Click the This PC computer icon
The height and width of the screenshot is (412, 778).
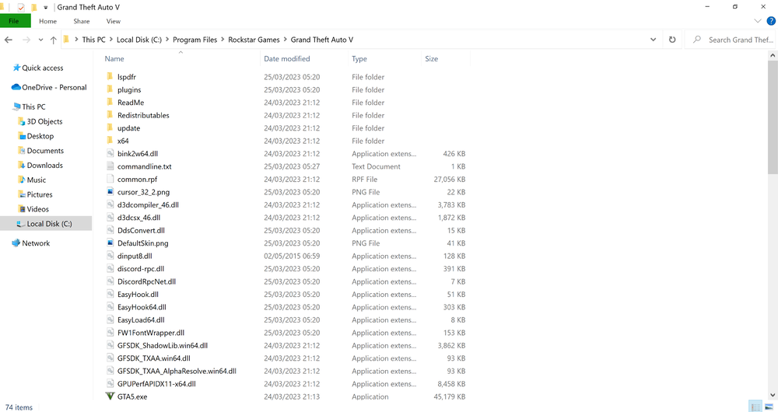coord(17,106)
